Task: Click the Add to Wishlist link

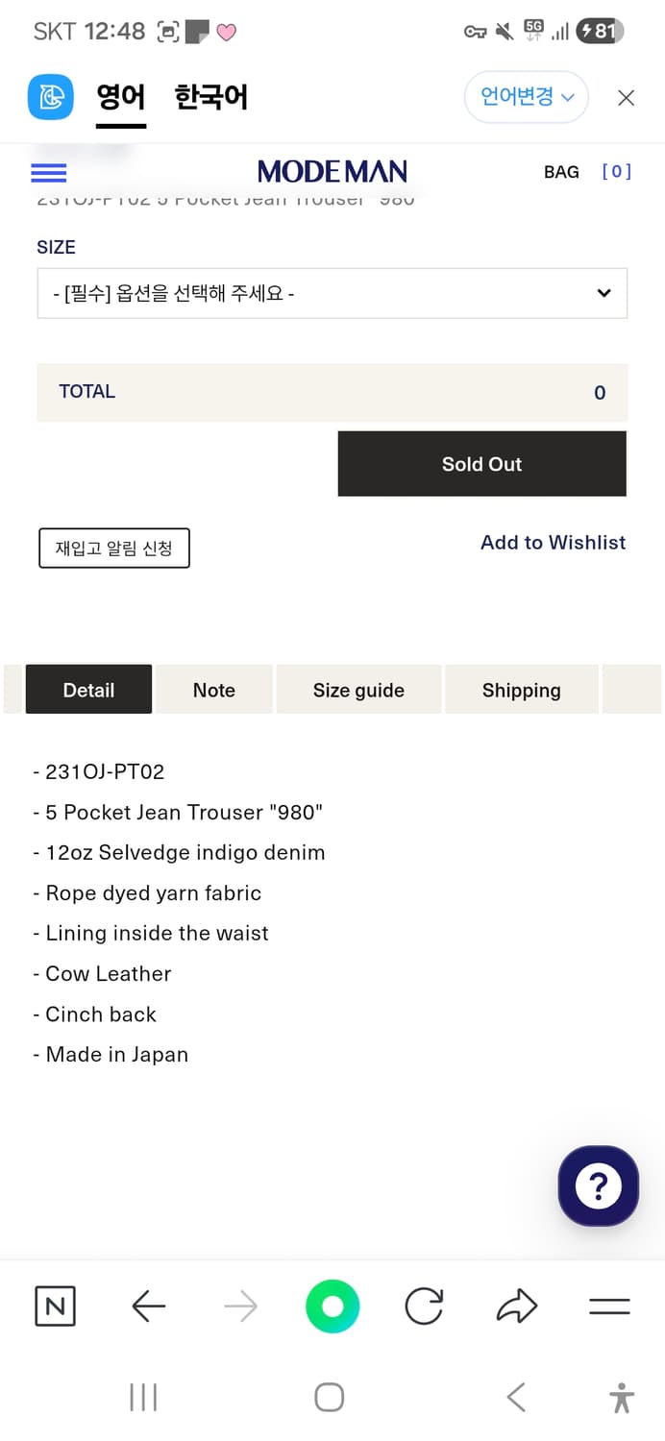Action: [x=553, y=543]
